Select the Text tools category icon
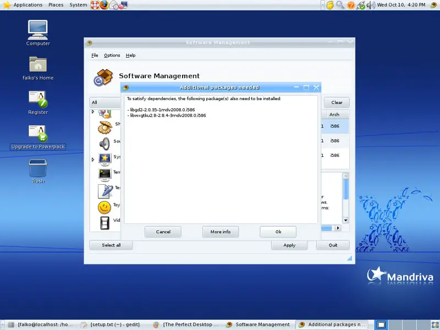The image size is (440, 330). [x=105, y=191]
